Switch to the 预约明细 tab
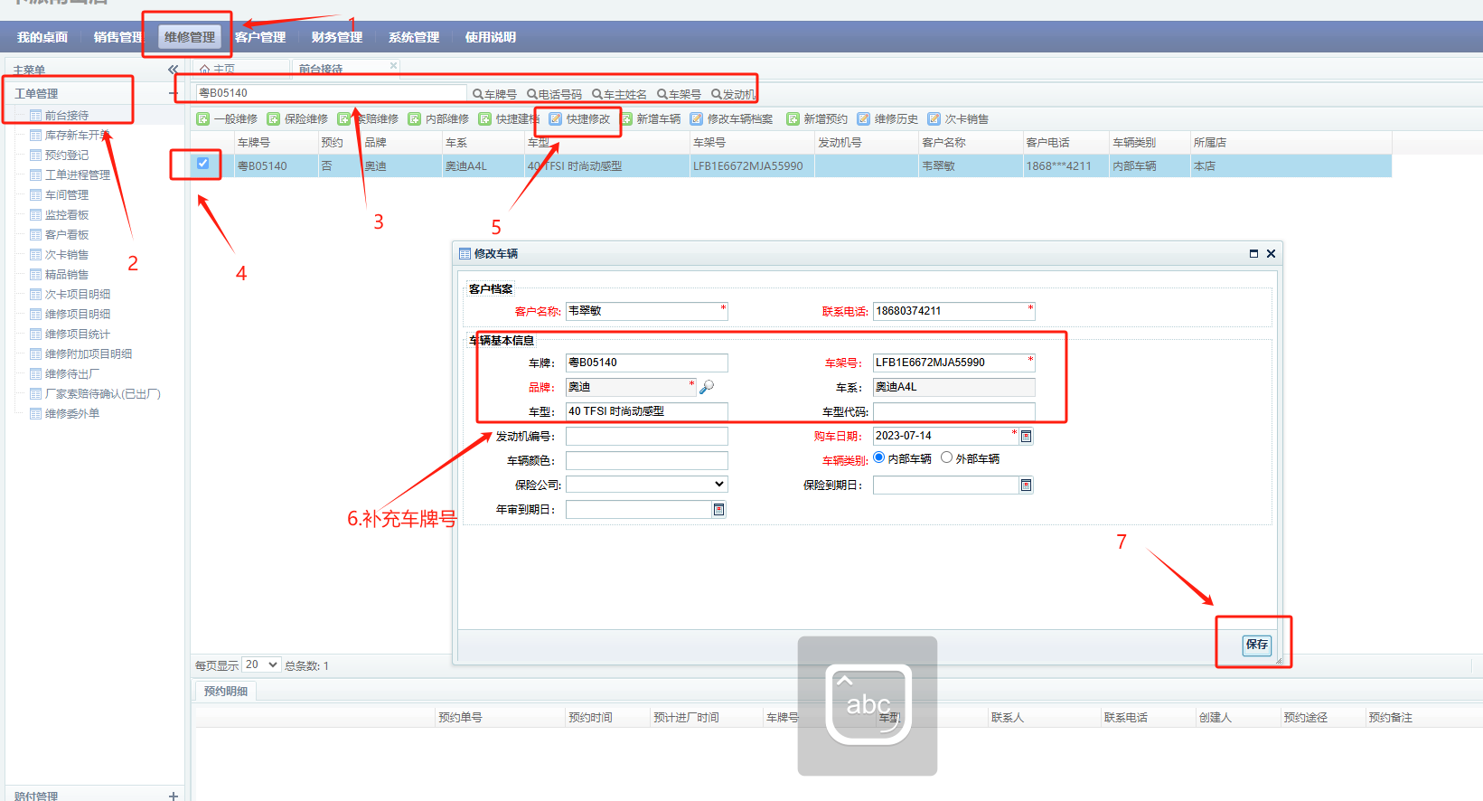The image size is (1483, 801). coord(226,692)
